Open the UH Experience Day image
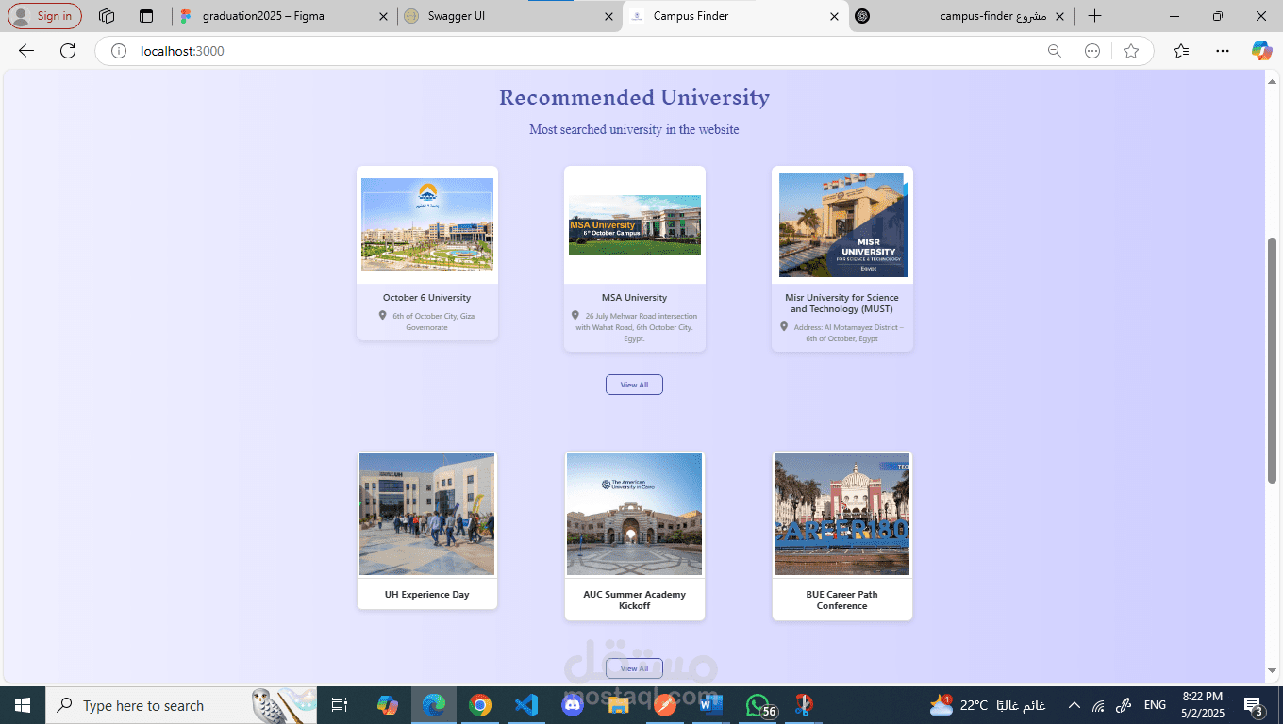 427,514
